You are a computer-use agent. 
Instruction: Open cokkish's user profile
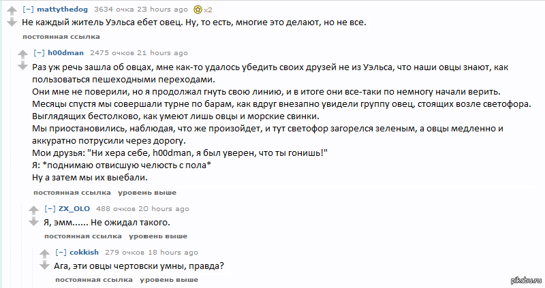84,252
